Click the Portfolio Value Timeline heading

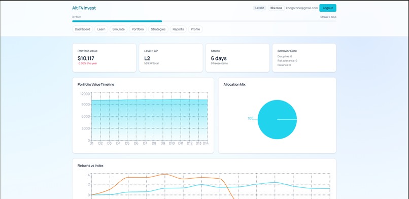point(96,84)
